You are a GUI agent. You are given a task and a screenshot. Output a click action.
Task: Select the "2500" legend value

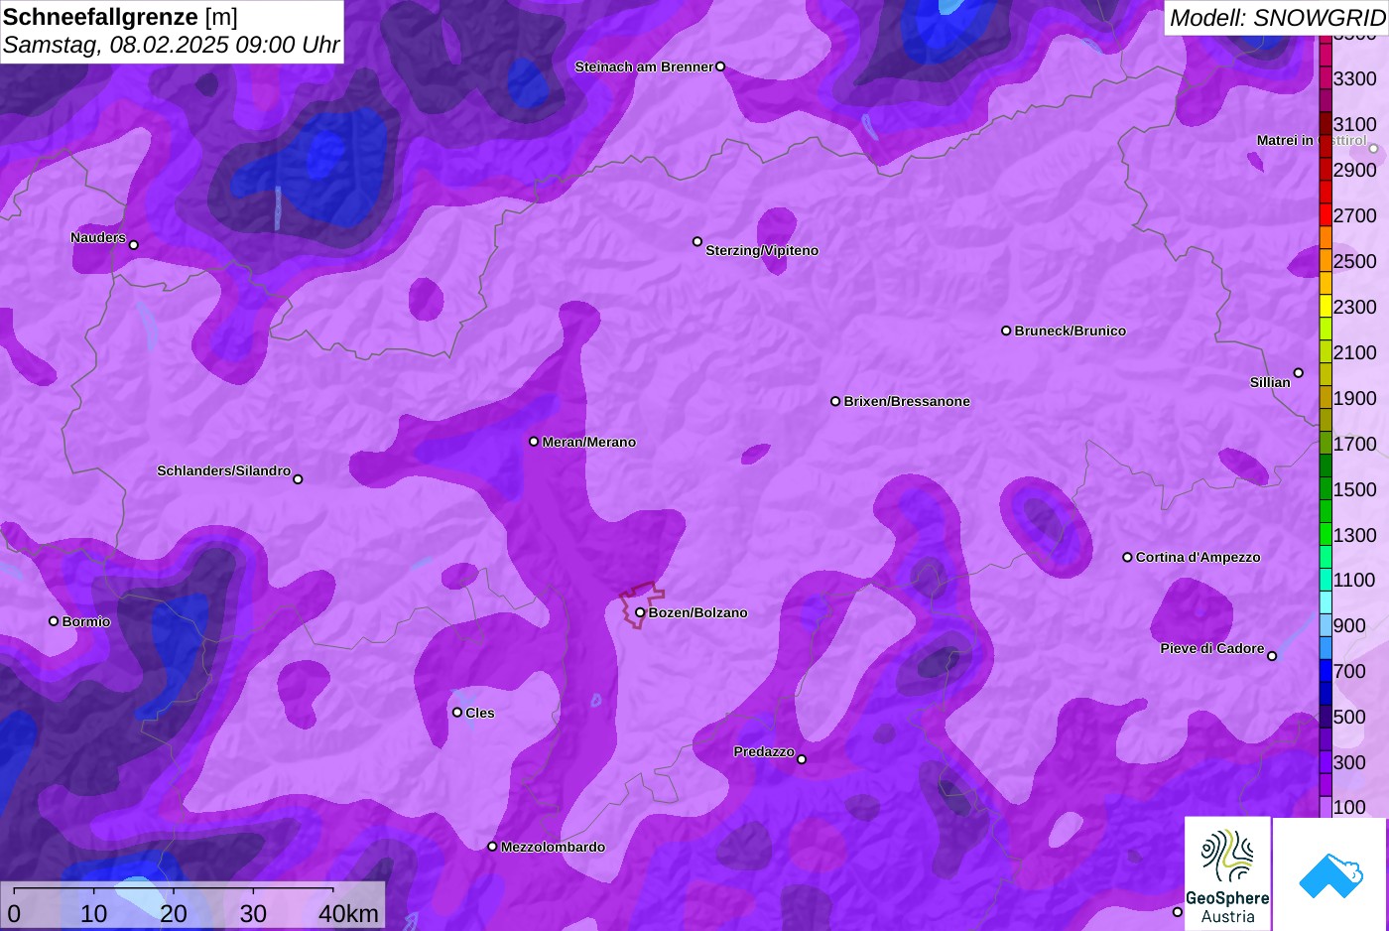click(x=1355, y=261)
